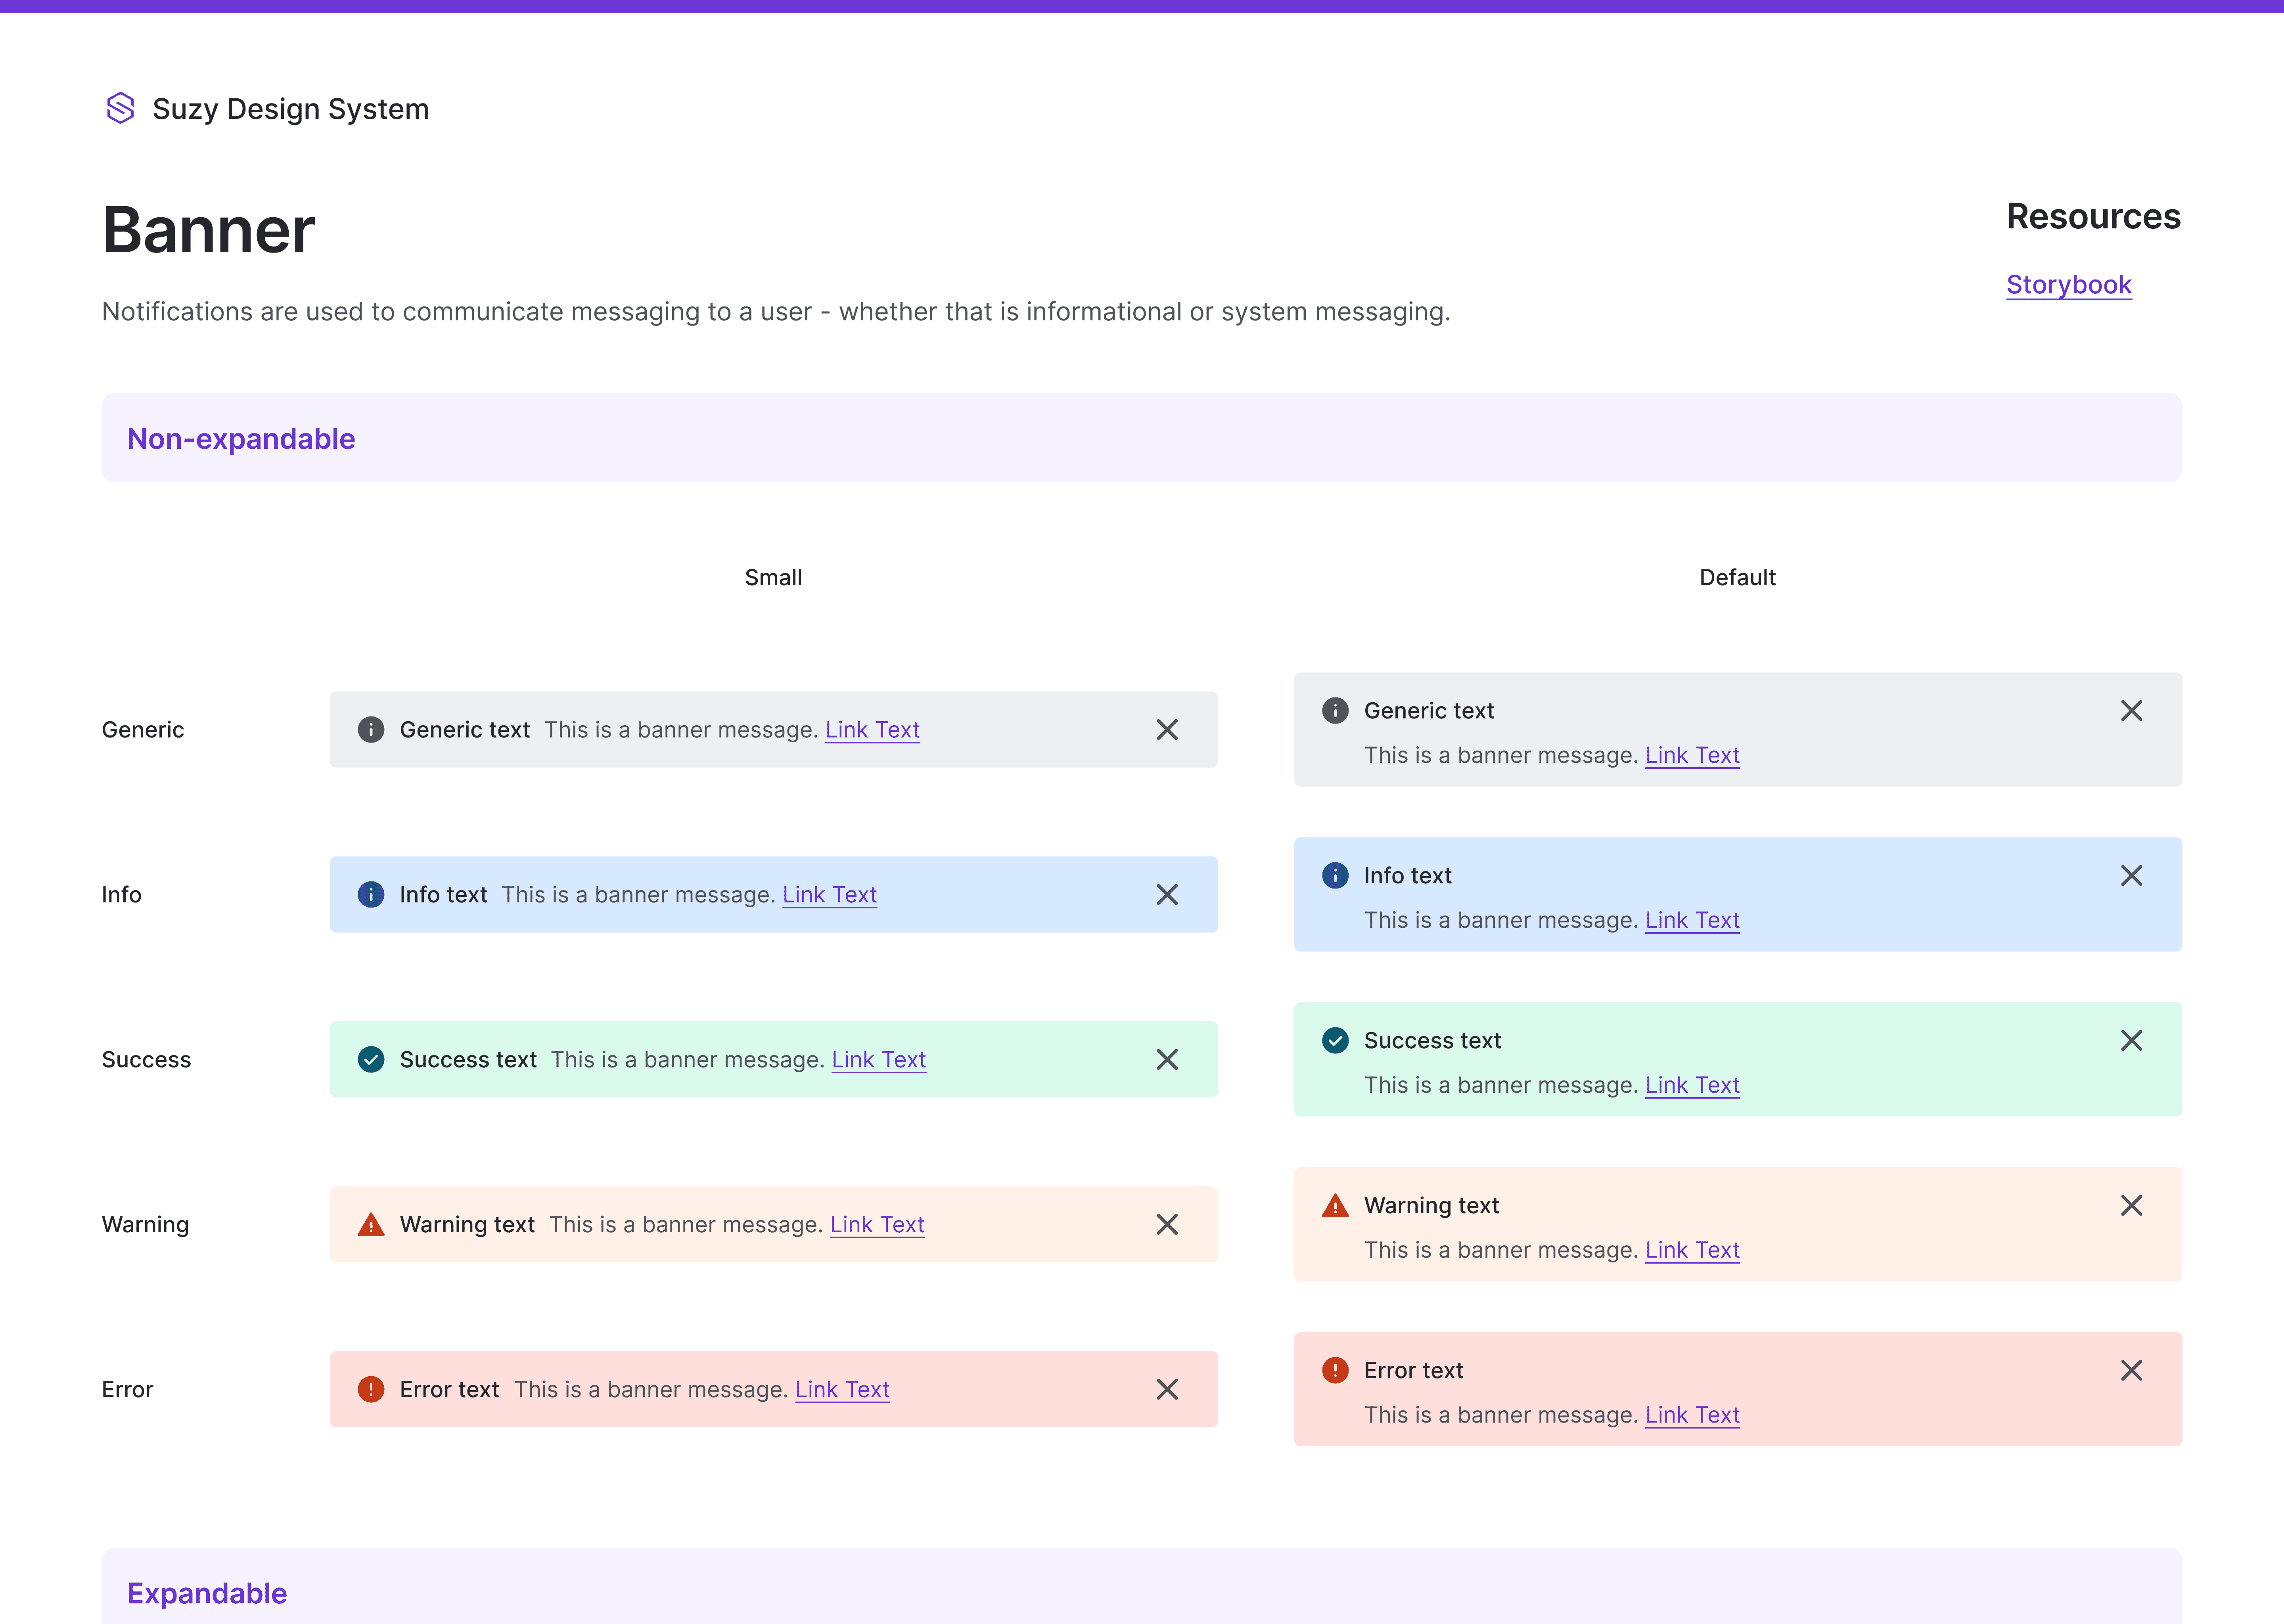Follow Link Text in small Generic banner
Viewport: 2284px width, 1624px height.
point(872,730)
